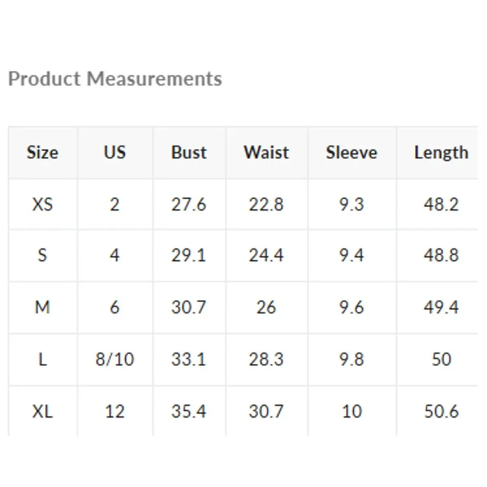Viewport: 487px width, 487px height.
Task: Click the Product Measurements heading
Action: pyautogui.click(x=115, y=79)
